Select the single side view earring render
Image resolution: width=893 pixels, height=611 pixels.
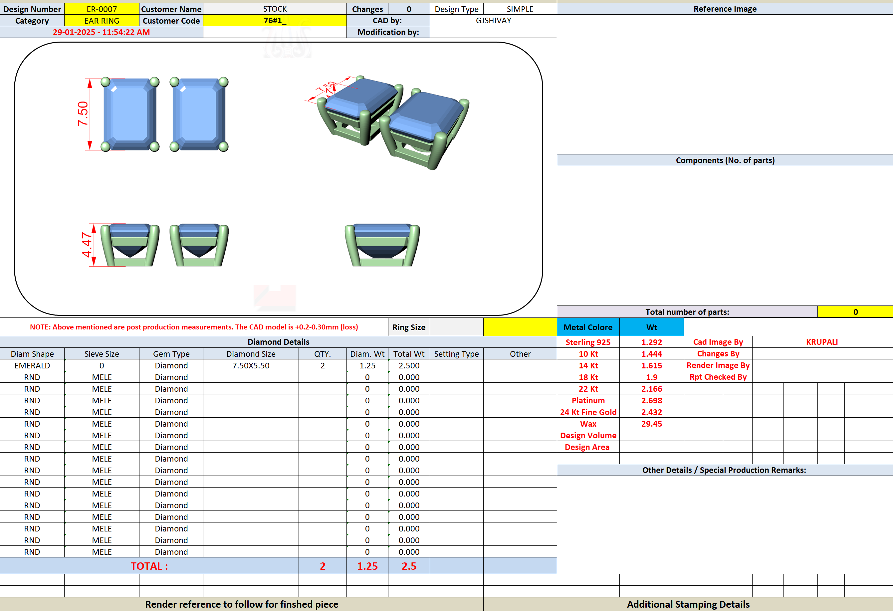[x=382, y=245]
